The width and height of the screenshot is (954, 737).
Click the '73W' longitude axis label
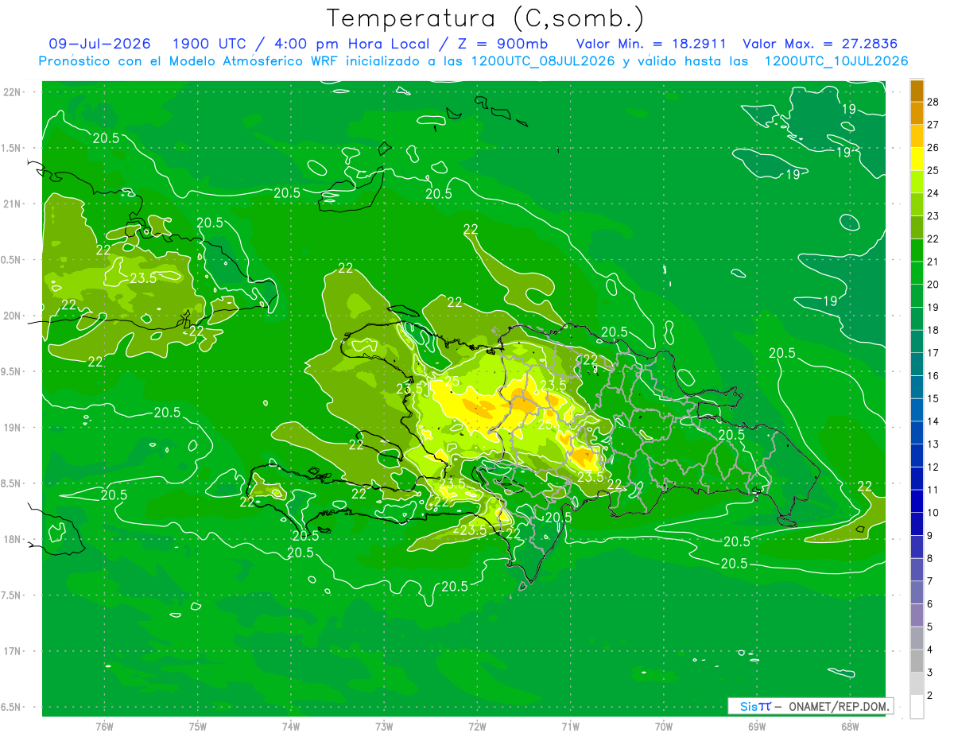[x=384, y=726]
